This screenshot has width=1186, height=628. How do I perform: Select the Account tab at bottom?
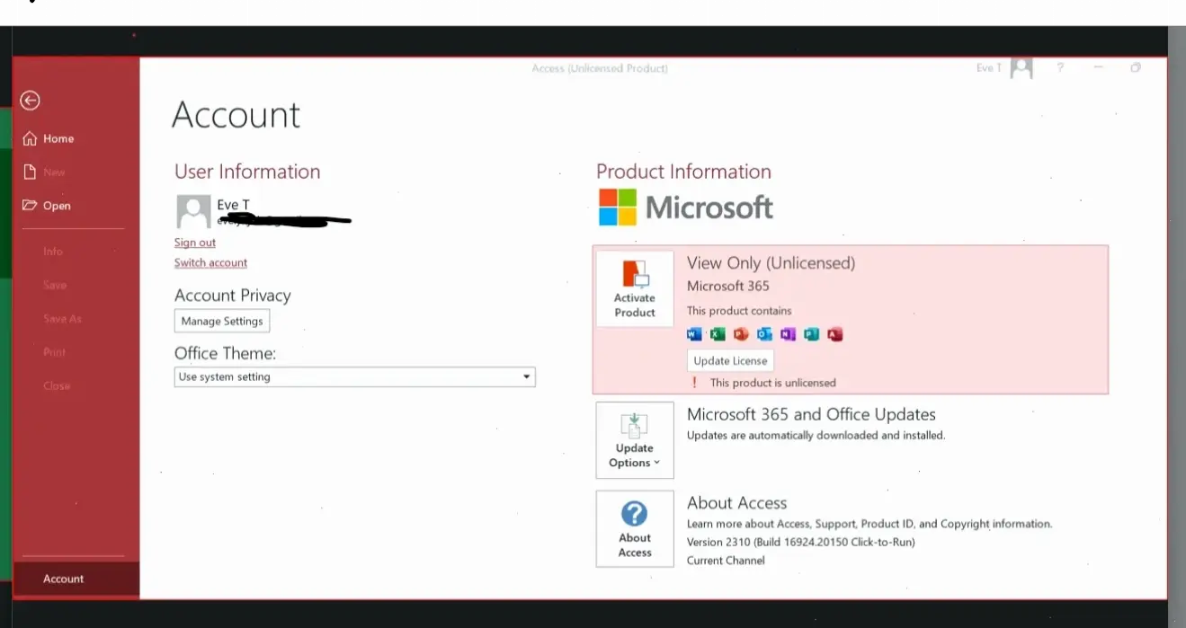[x=76, y=579]
